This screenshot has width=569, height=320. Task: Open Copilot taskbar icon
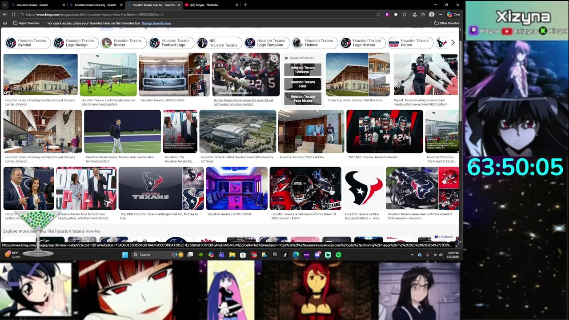(x=211, y=255)
